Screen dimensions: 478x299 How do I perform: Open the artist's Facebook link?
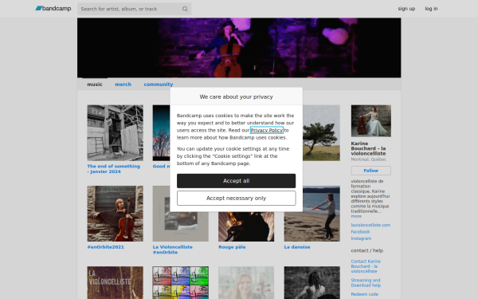click(360, 232)
